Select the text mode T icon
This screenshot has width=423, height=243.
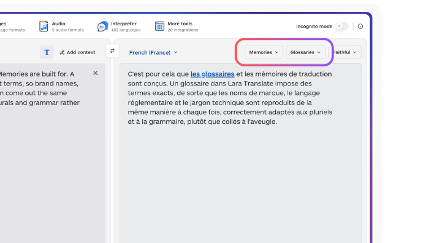pos(47,52)
